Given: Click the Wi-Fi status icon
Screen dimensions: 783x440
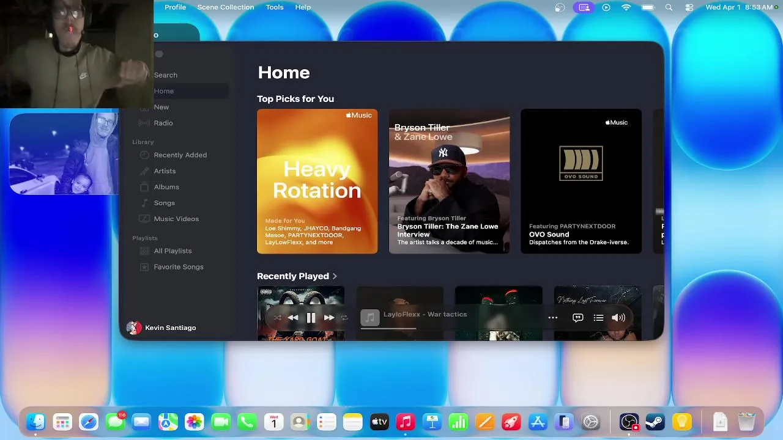Looking at the screenshot, I should coord(626,7).
